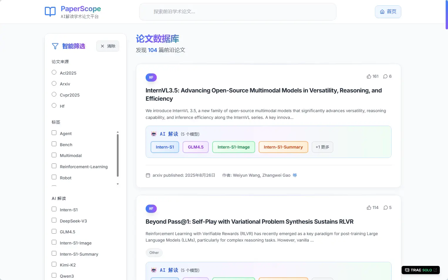
Task: Open the Intern-S1-Summary interpretation chip
Action: (x=283, y=147)
